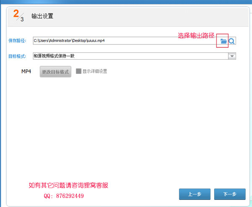Click the 输出设置 heading text
This screenshot has width=252, height=207.
42,16
